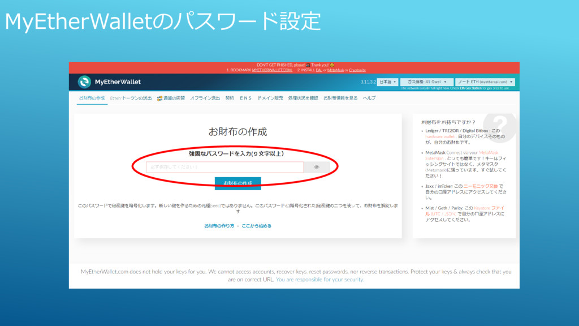Select the ENS tab
The width and height of the screenshot is (579, 326).
[245, 98]
